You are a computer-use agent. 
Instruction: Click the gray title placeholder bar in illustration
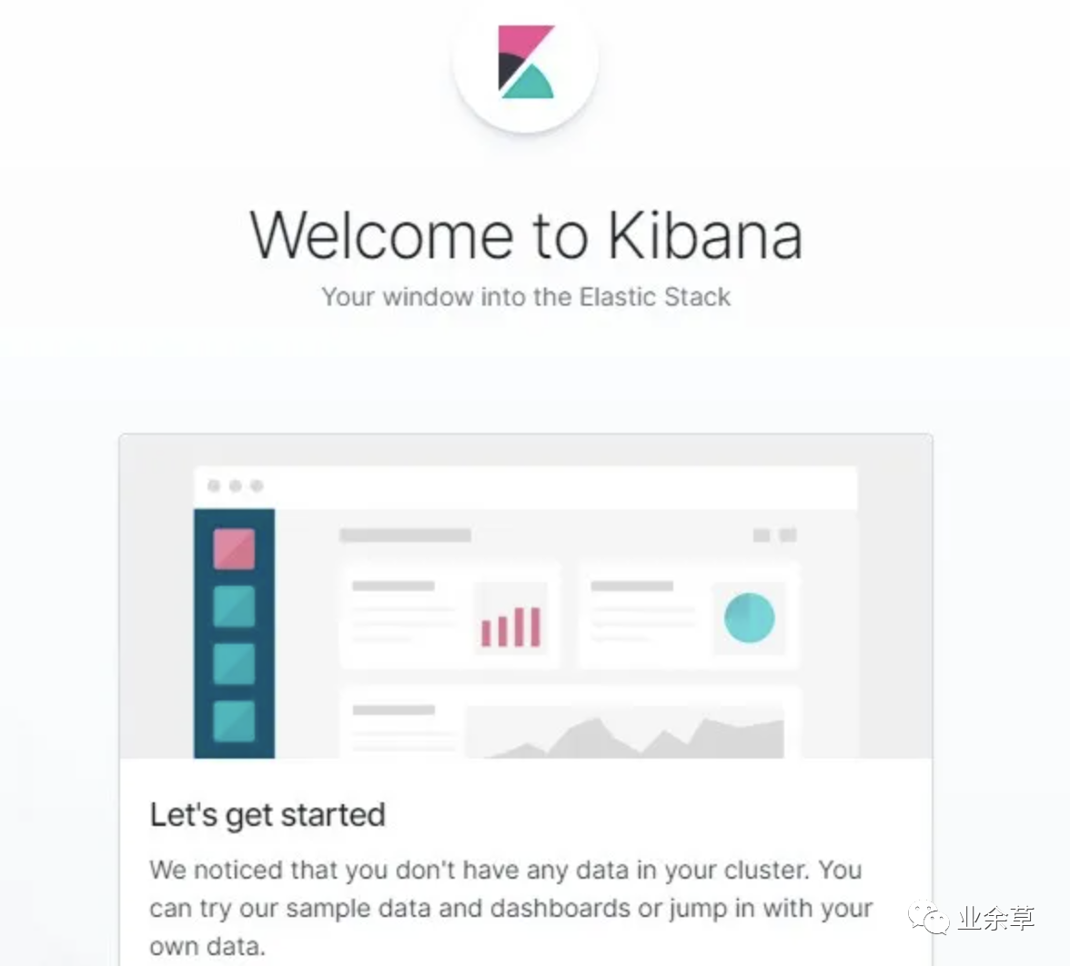coord(406,536)
